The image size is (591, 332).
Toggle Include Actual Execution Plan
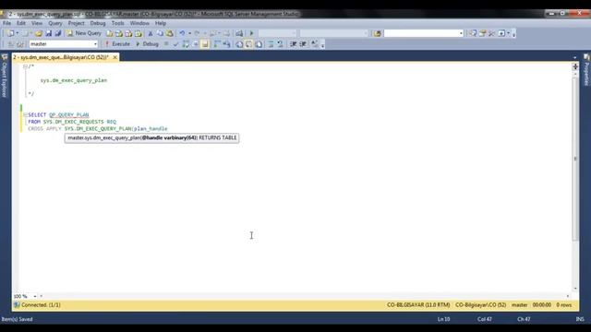pyautogui.click(x=217, y=44)
